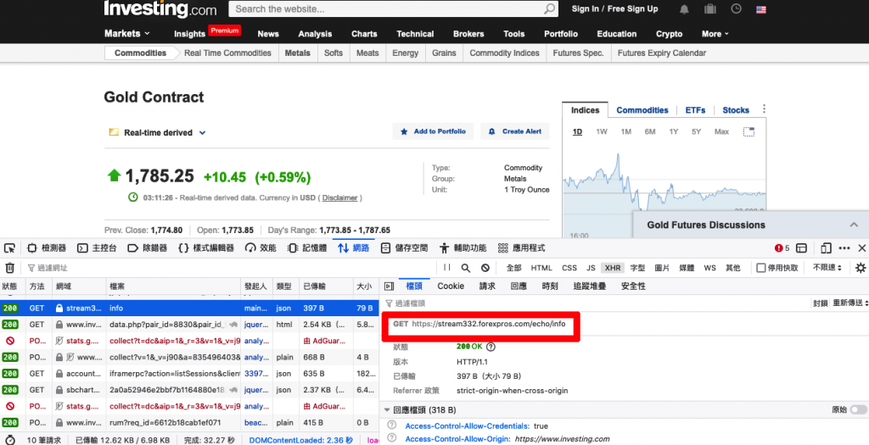This screenshot has height=445, width=869.
Task: Open the resend request dropdown
Action: 850,303
